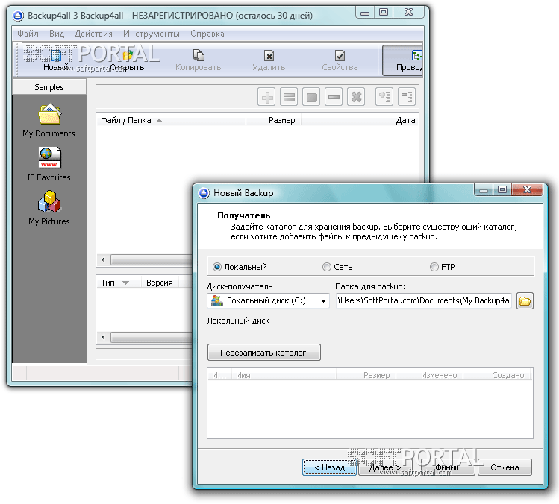This screenshot has height=504, width=559.
Task: Click the Изменено column header
Action: [430, 375]
